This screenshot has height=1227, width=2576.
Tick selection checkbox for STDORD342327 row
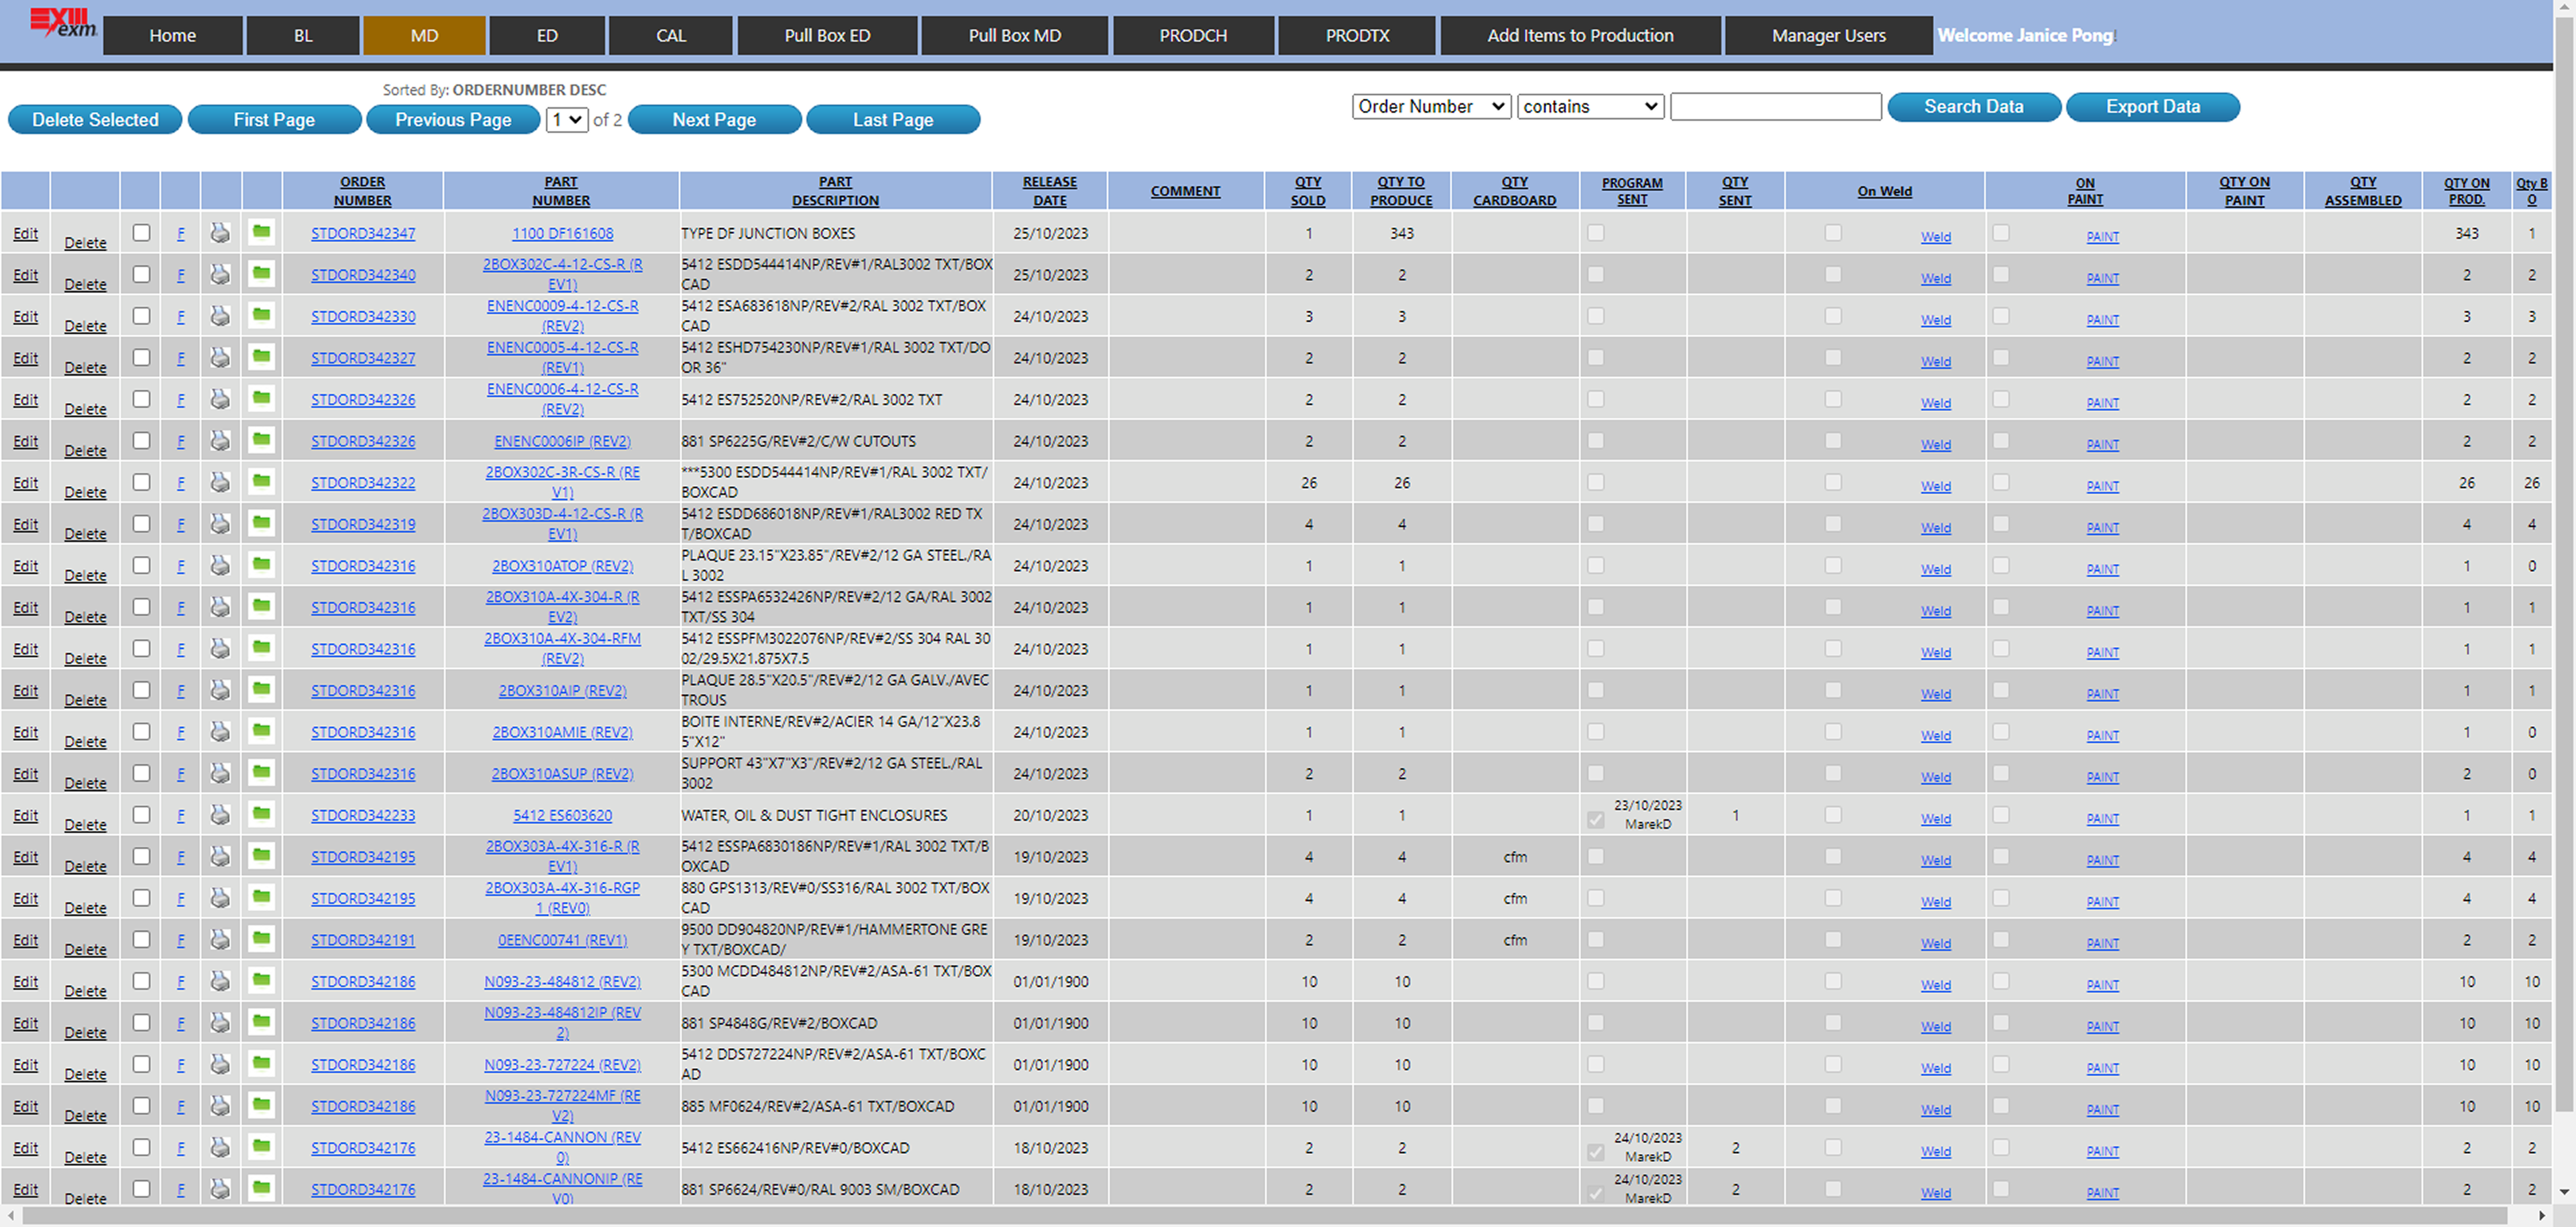click(x=141, y=357)
